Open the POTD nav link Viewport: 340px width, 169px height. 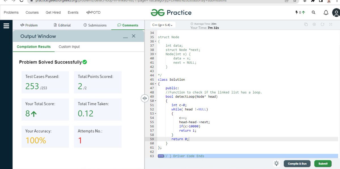93,12
